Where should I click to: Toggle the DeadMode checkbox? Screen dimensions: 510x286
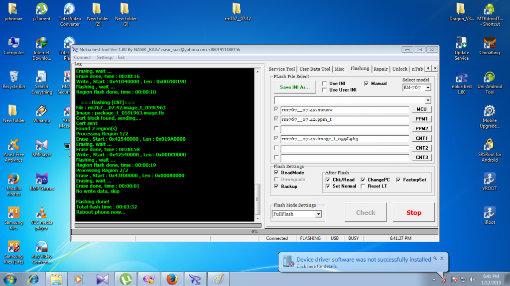tap(277, 173)
